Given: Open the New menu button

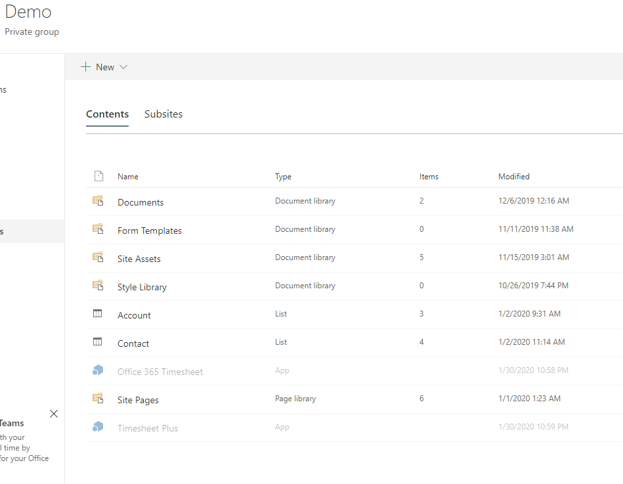Looking at the screenshot, I should (x=104, y=67).
